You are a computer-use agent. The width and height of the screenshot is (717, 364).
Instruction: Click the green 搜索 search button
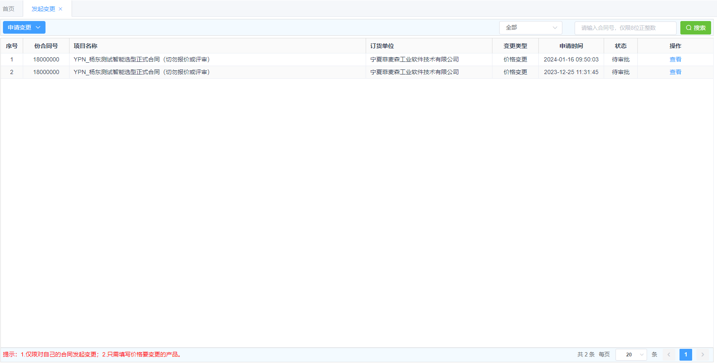pyautogui.click(x=695, y=28)
